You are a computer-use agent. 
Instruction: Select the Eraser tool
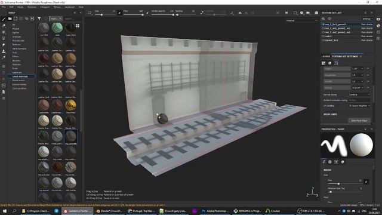4,25
